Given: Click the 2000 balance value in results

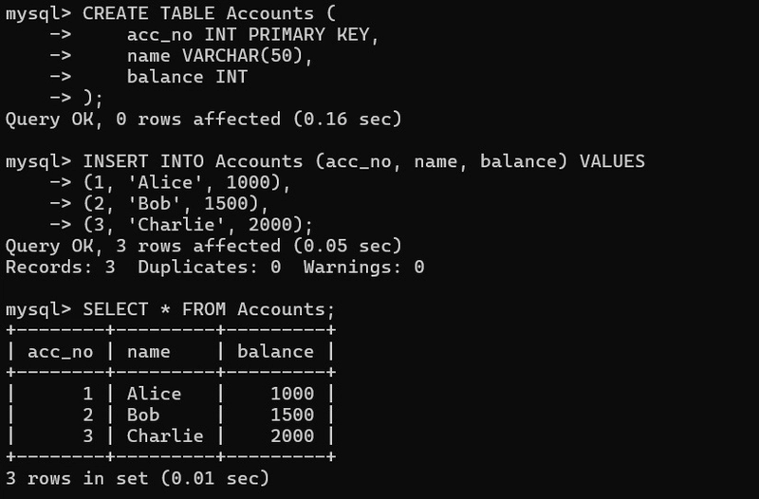Looking at the screenshot, I should pyautogui.click(x=291, y=436).
